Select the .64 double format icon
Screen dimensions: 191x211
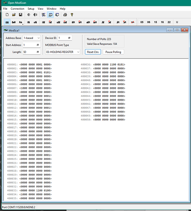[118, 22]
